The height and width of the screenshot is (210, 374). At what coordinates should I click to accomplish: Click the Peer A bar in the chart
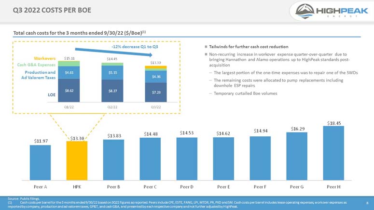pos(41,163)
